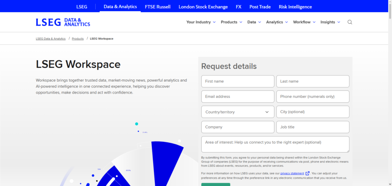The width and height of the screenshot is (392, 186).
Task: Click the LSEG Workspace breadcrumb text
Action: (x=101, y=39)
